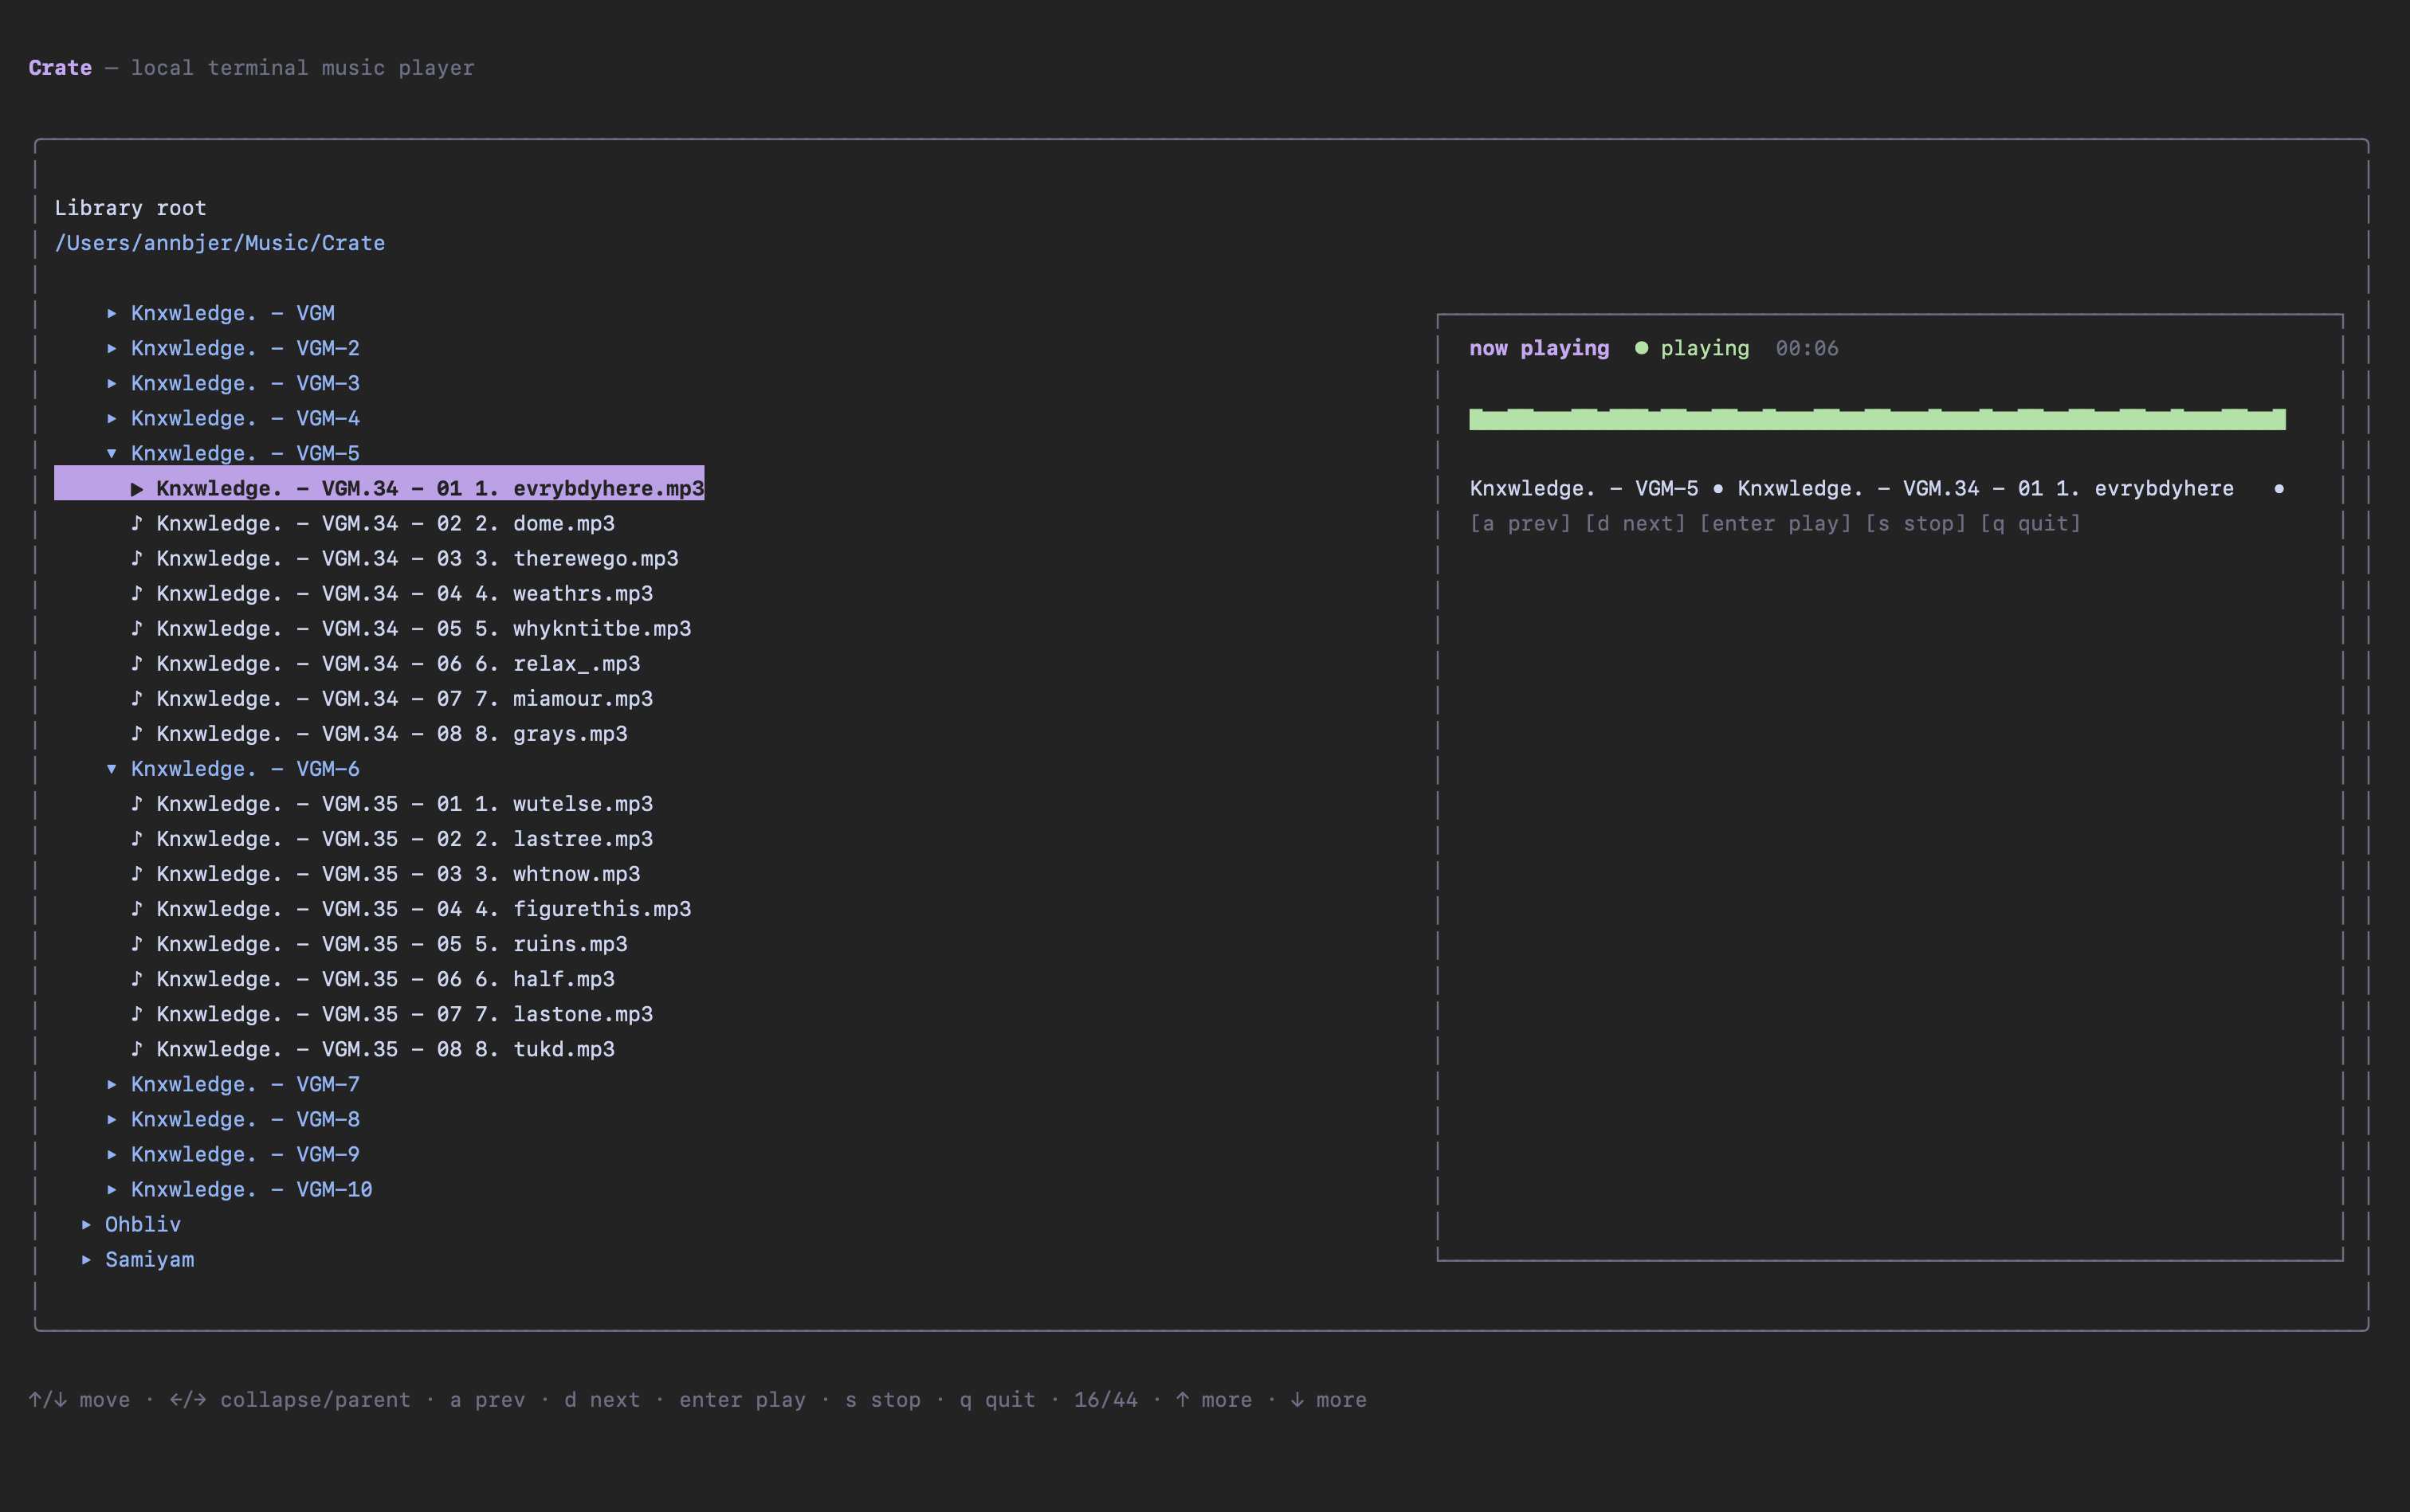This screenshot has width=2410, height=1512.
Task: Click the note icon beside whykntitbe.mp3
Action: click(137, 628)
